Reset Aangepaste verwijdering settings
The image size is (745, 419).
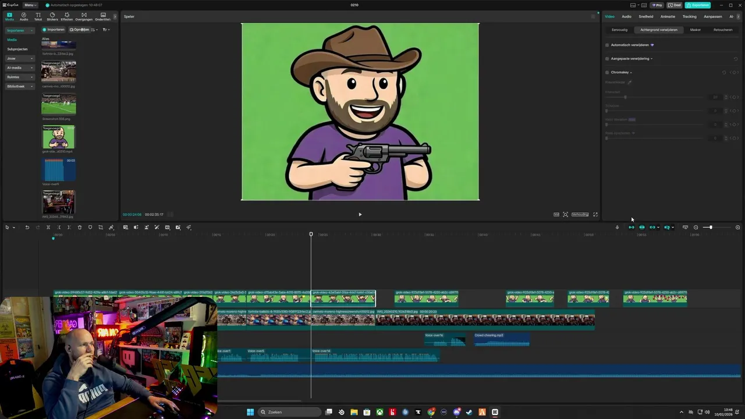tap(736, 58)
